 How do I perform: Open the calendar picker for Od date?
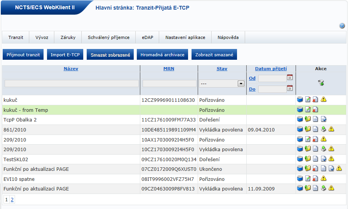[x=290, y=78]
